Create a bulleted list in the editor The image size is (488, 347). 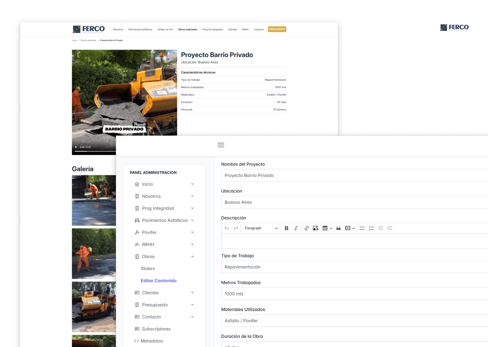point(362,228)
